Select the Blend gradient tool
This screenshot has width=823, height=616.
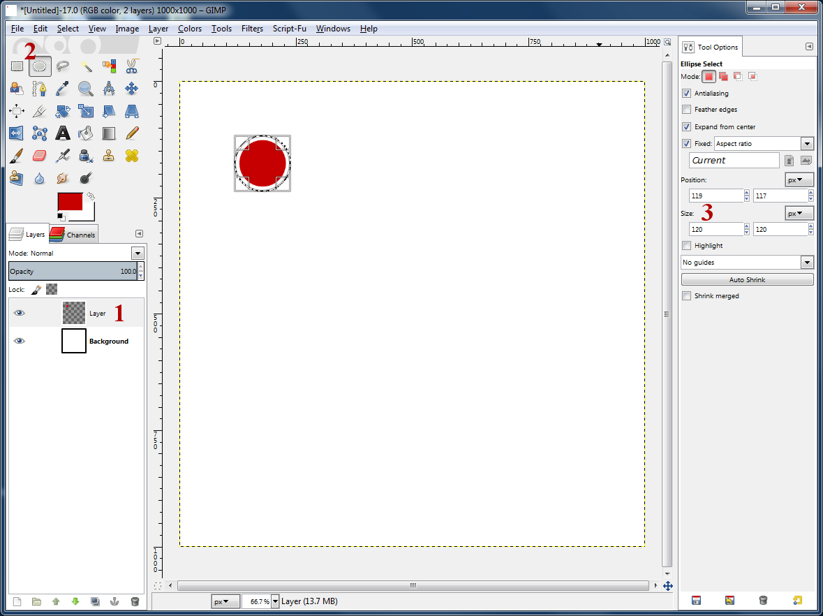pyautogui.click(x=109, y=133)
